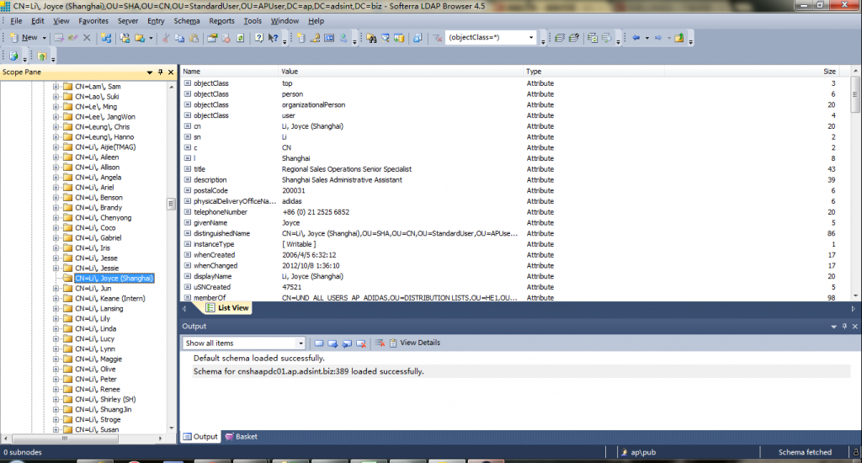Image resolution: width=862 pixels, height=463 pixels.
Task: Click the clear filter funnel icon
Action: [x=437, y=38]
